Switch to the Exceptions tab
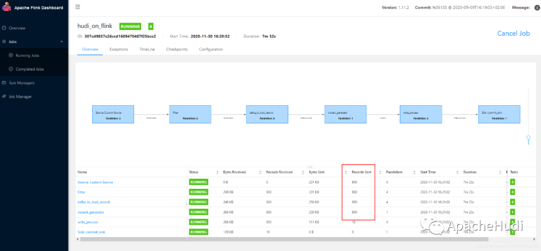Viewport: 541px width, 251px height. coord(119,50)
